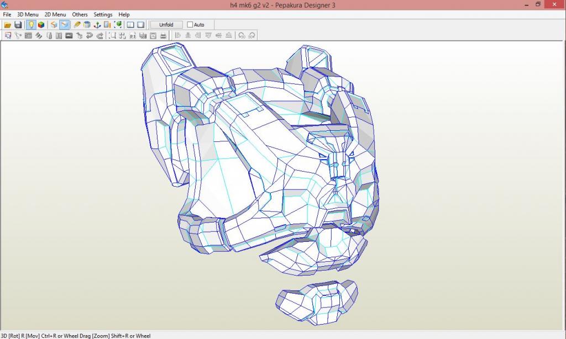Click the align left icon

tap(177, 35)
